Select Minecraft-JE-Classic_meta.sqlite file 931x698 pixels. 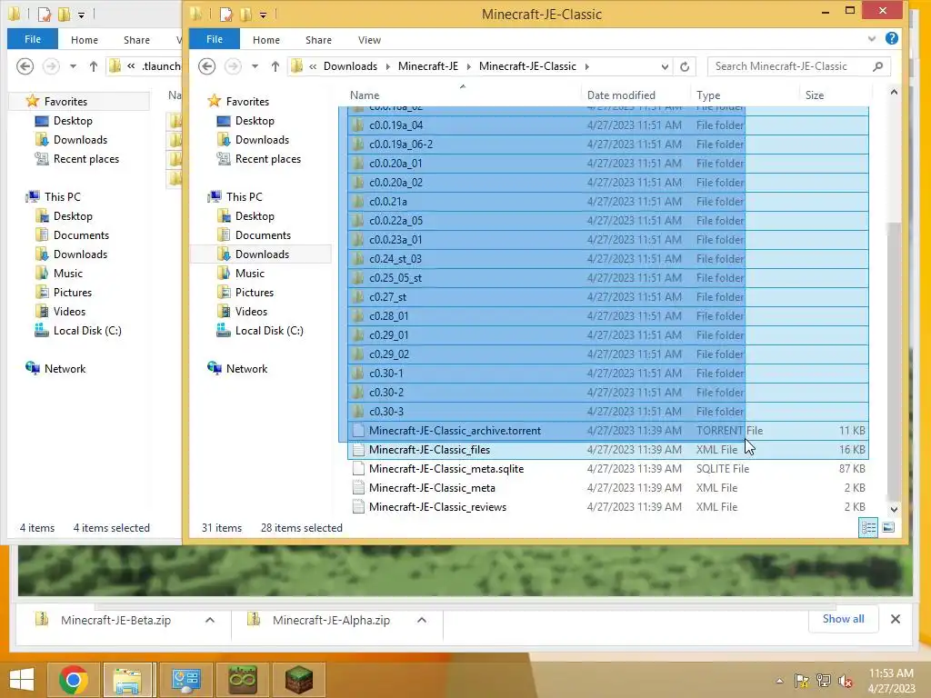pos(608,468)
